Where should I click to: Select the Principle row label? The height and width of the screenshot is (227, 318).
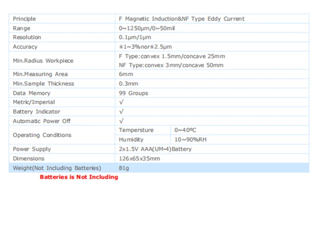tap(24, 19)
